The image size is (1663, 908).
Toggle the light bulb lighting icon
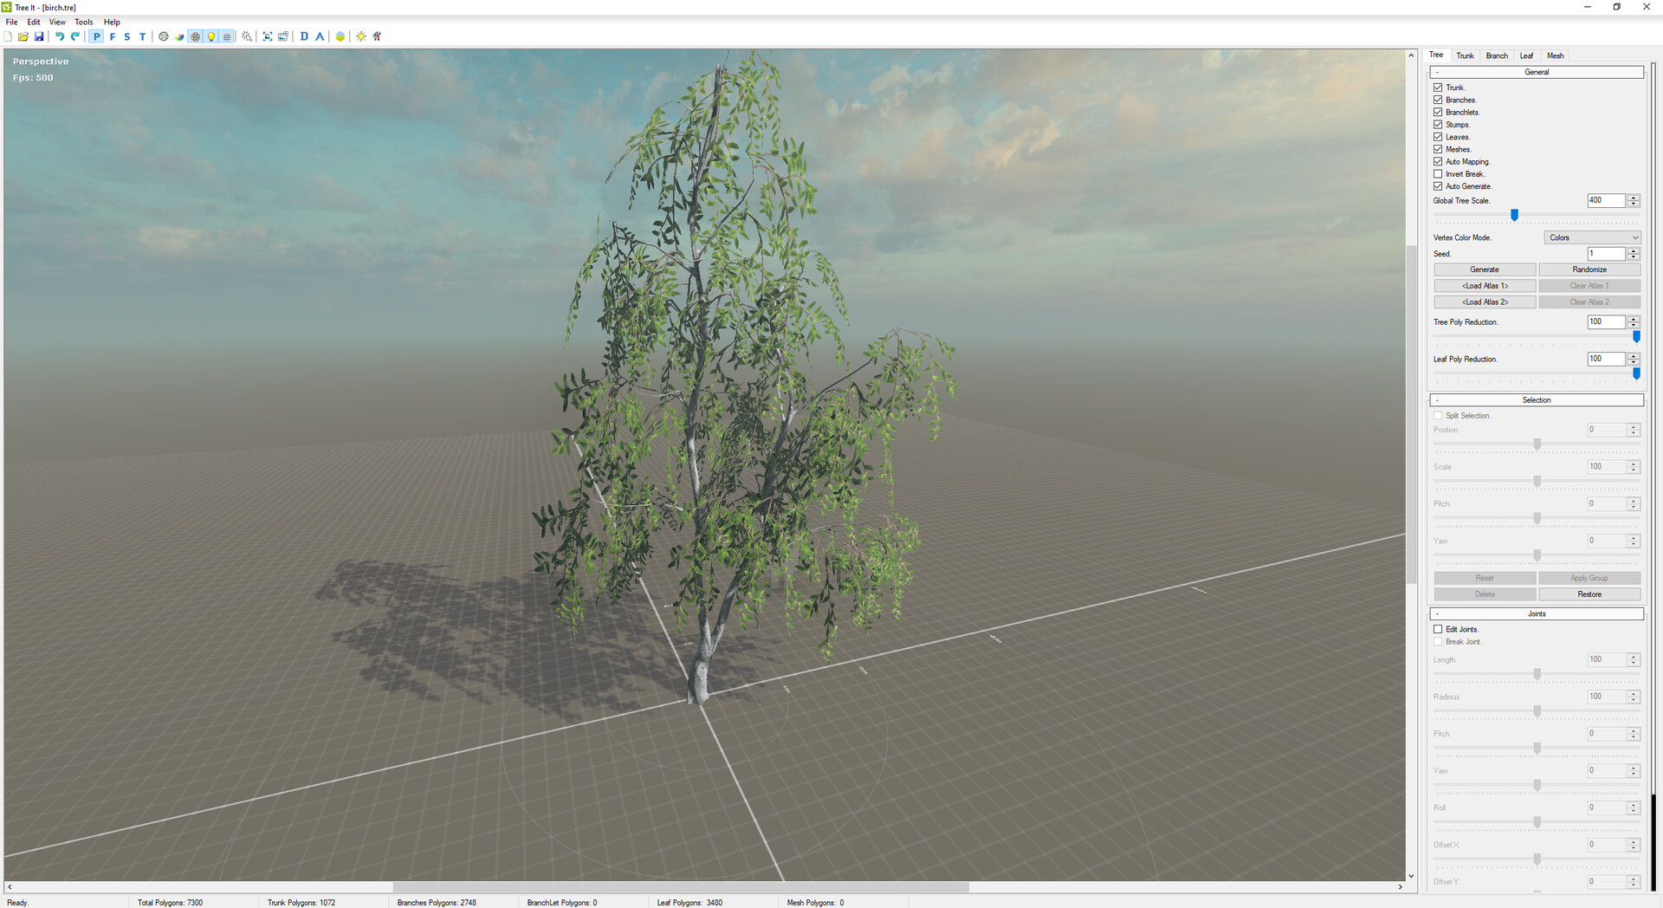point(211,36)
